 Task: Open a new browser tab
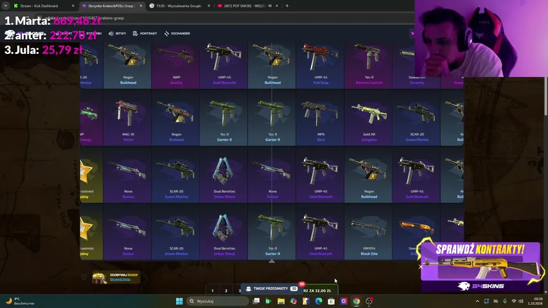click(287, 6)
